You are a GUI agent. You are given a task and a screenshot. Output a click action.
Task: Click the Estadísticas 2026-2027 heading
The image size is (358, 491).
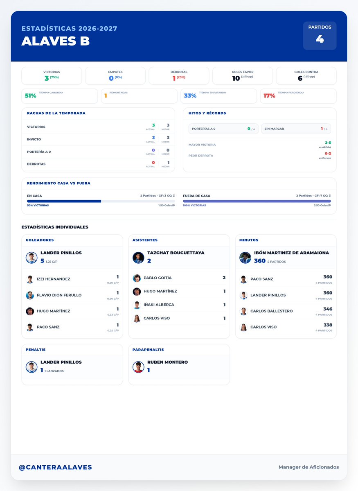click(x=69, y=29)
